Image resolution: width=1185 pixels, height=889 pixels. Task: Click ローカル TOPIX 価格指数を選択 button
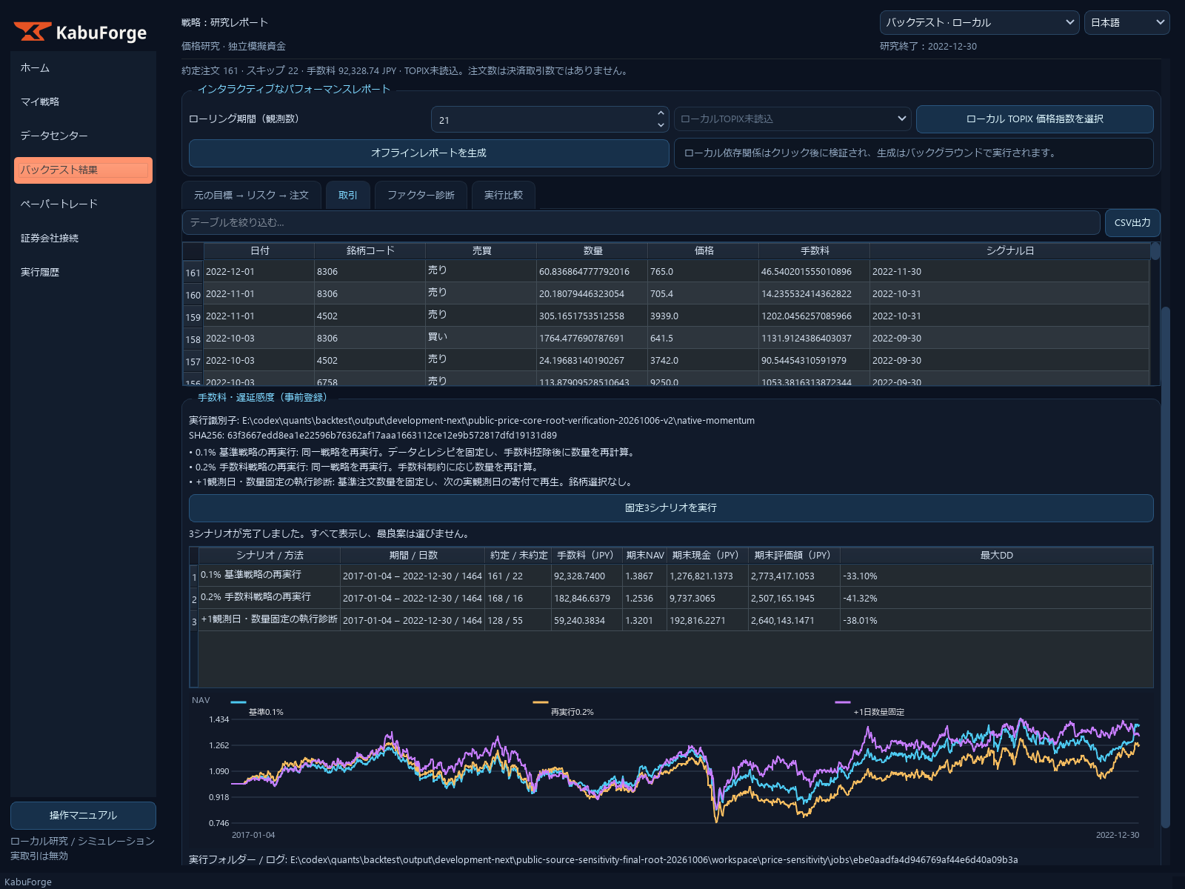point(1035,119)
